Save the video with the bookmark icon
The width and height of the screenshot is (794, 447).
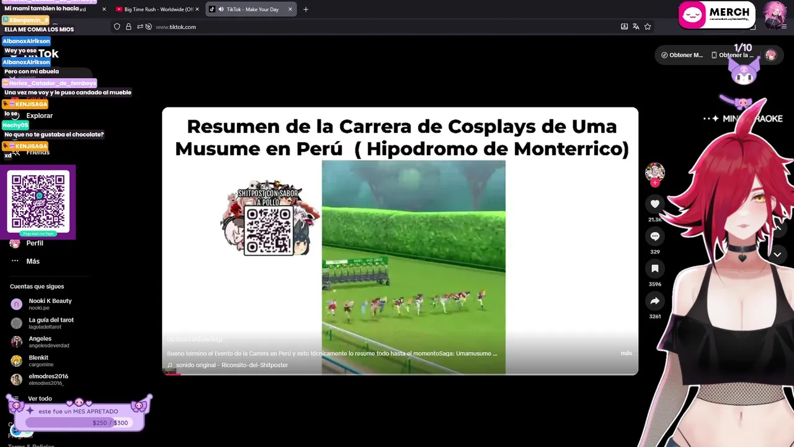[x=654, y=268]
